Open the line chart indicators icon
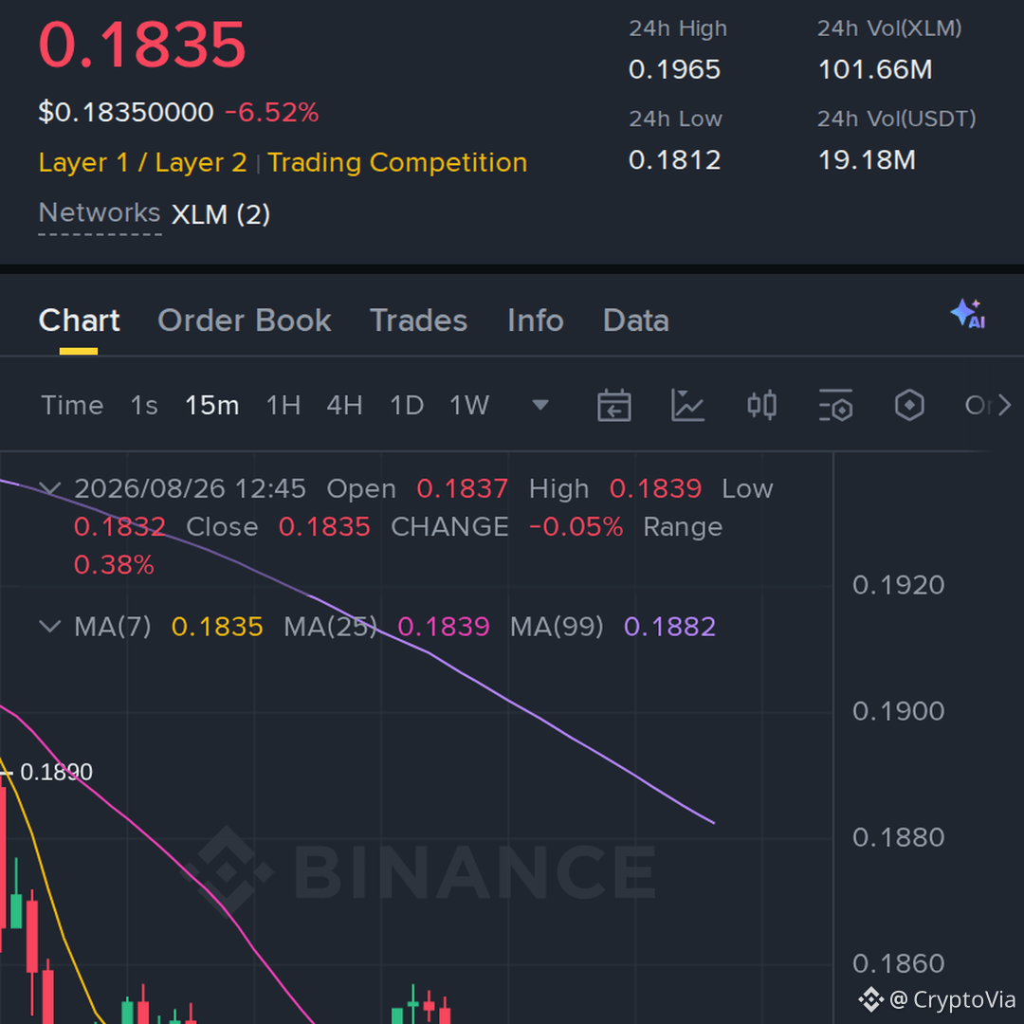This screenshot has height=1024, width=1024. (687, 406)
